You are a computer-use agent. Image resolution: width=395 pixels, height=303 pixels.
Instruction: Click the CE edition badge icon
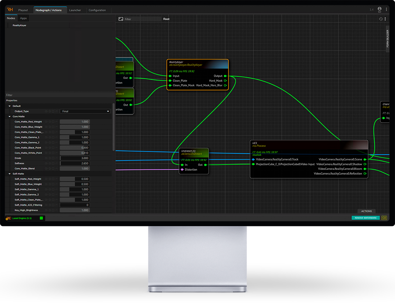tap(384, 218)
